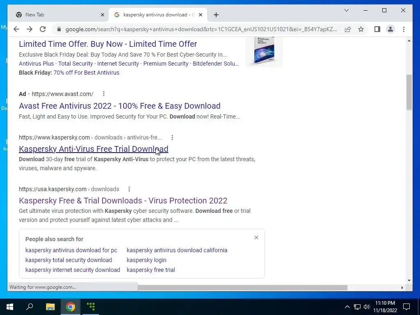Open Antivirus Plus sitelink

(x=36, y=64)
